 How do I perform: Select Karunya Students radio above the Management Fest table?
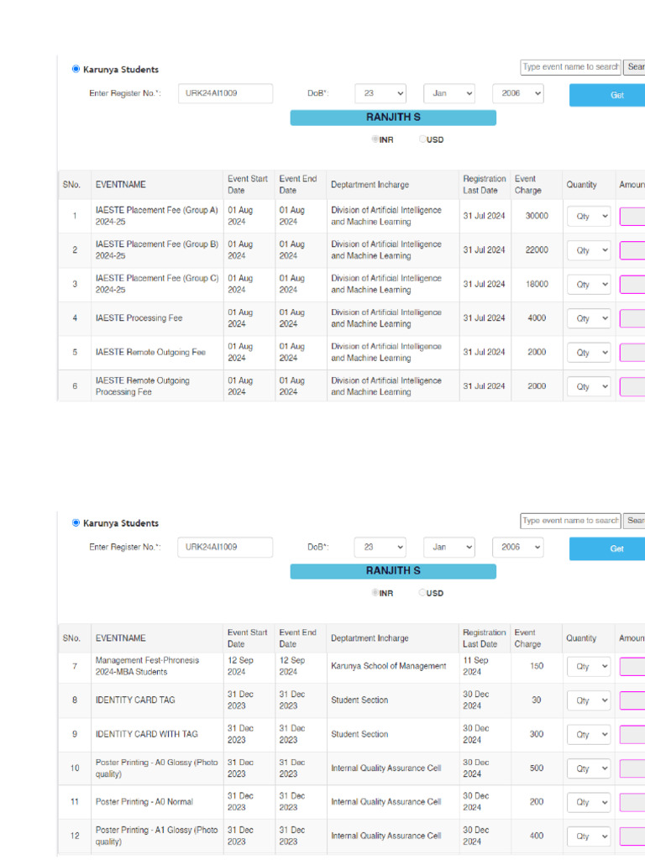(76, 523)
